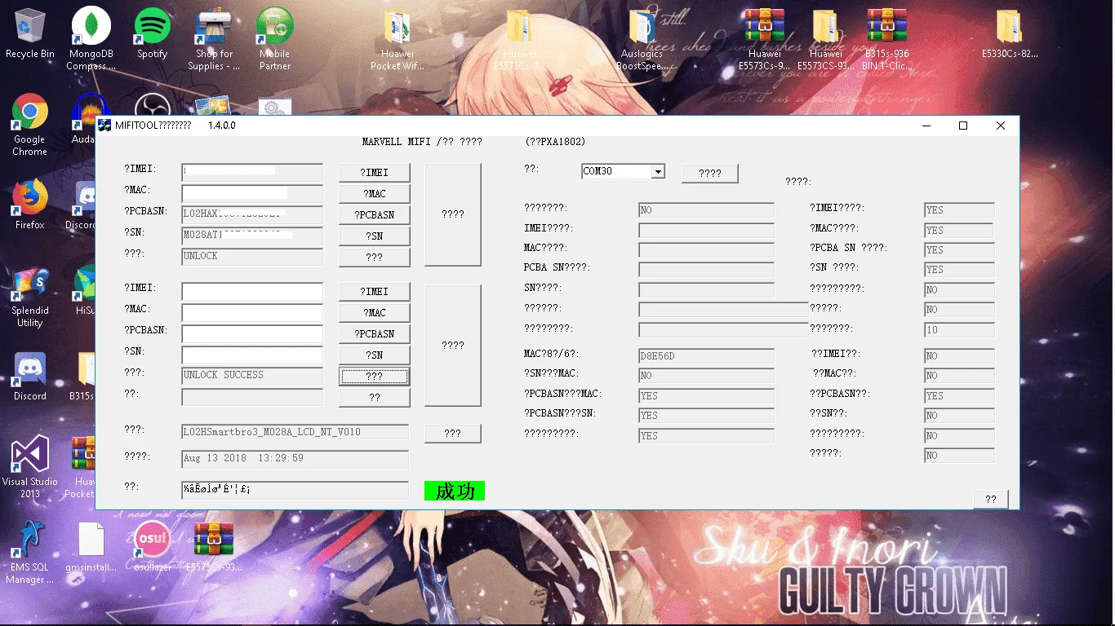Viewport: 1115px width, 626px height.
Task: Launch the Firefox desktop shortcut
Action: point(29,204)
